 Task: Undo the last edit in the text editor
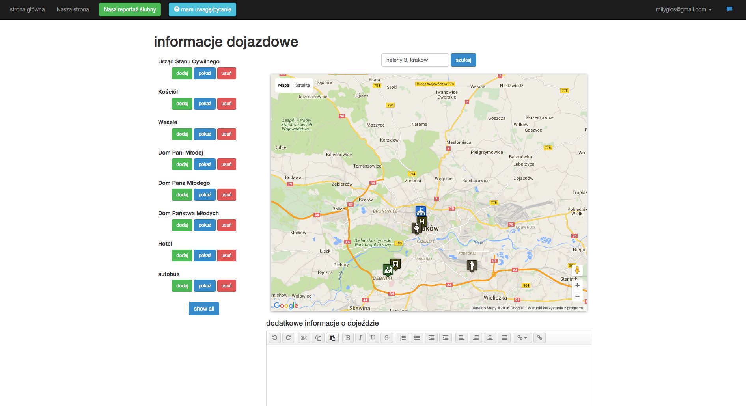(275, 338)
